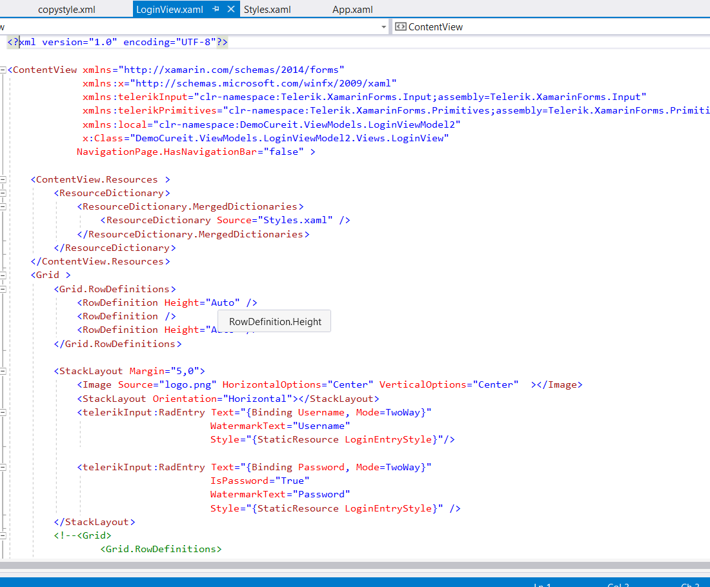Click the ContentView element icon in navigation bar
Viewport: 710px width, 587px height.
point(400,26)
